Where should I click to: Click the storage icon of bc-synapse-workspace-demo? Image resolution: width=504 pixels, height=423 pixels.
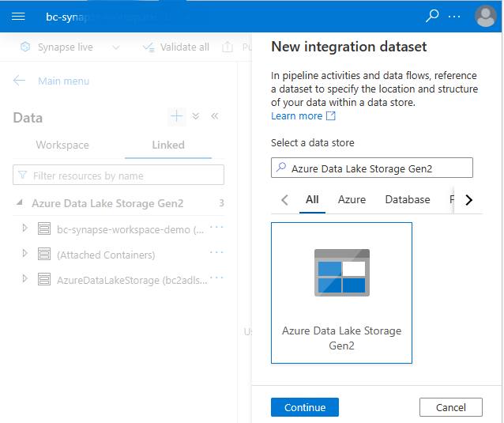coord(44,228)
